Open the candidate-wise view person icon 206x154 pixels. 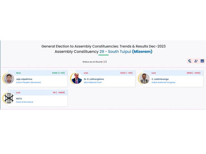pos(196,61)
